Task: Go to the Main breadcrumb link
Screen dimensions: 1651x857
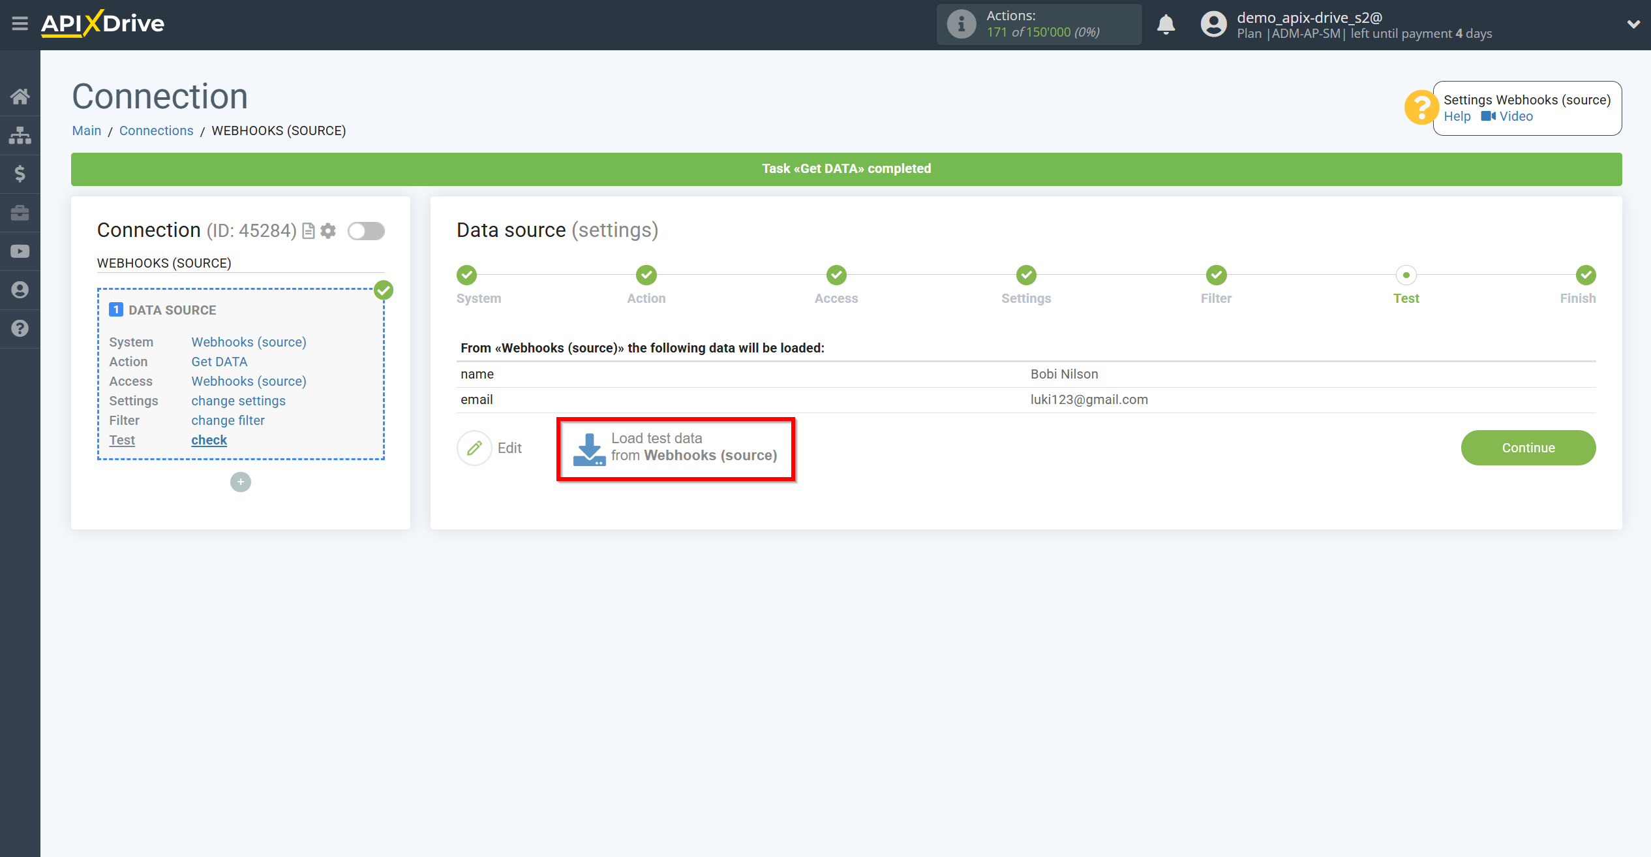Action: coord(87,131)
